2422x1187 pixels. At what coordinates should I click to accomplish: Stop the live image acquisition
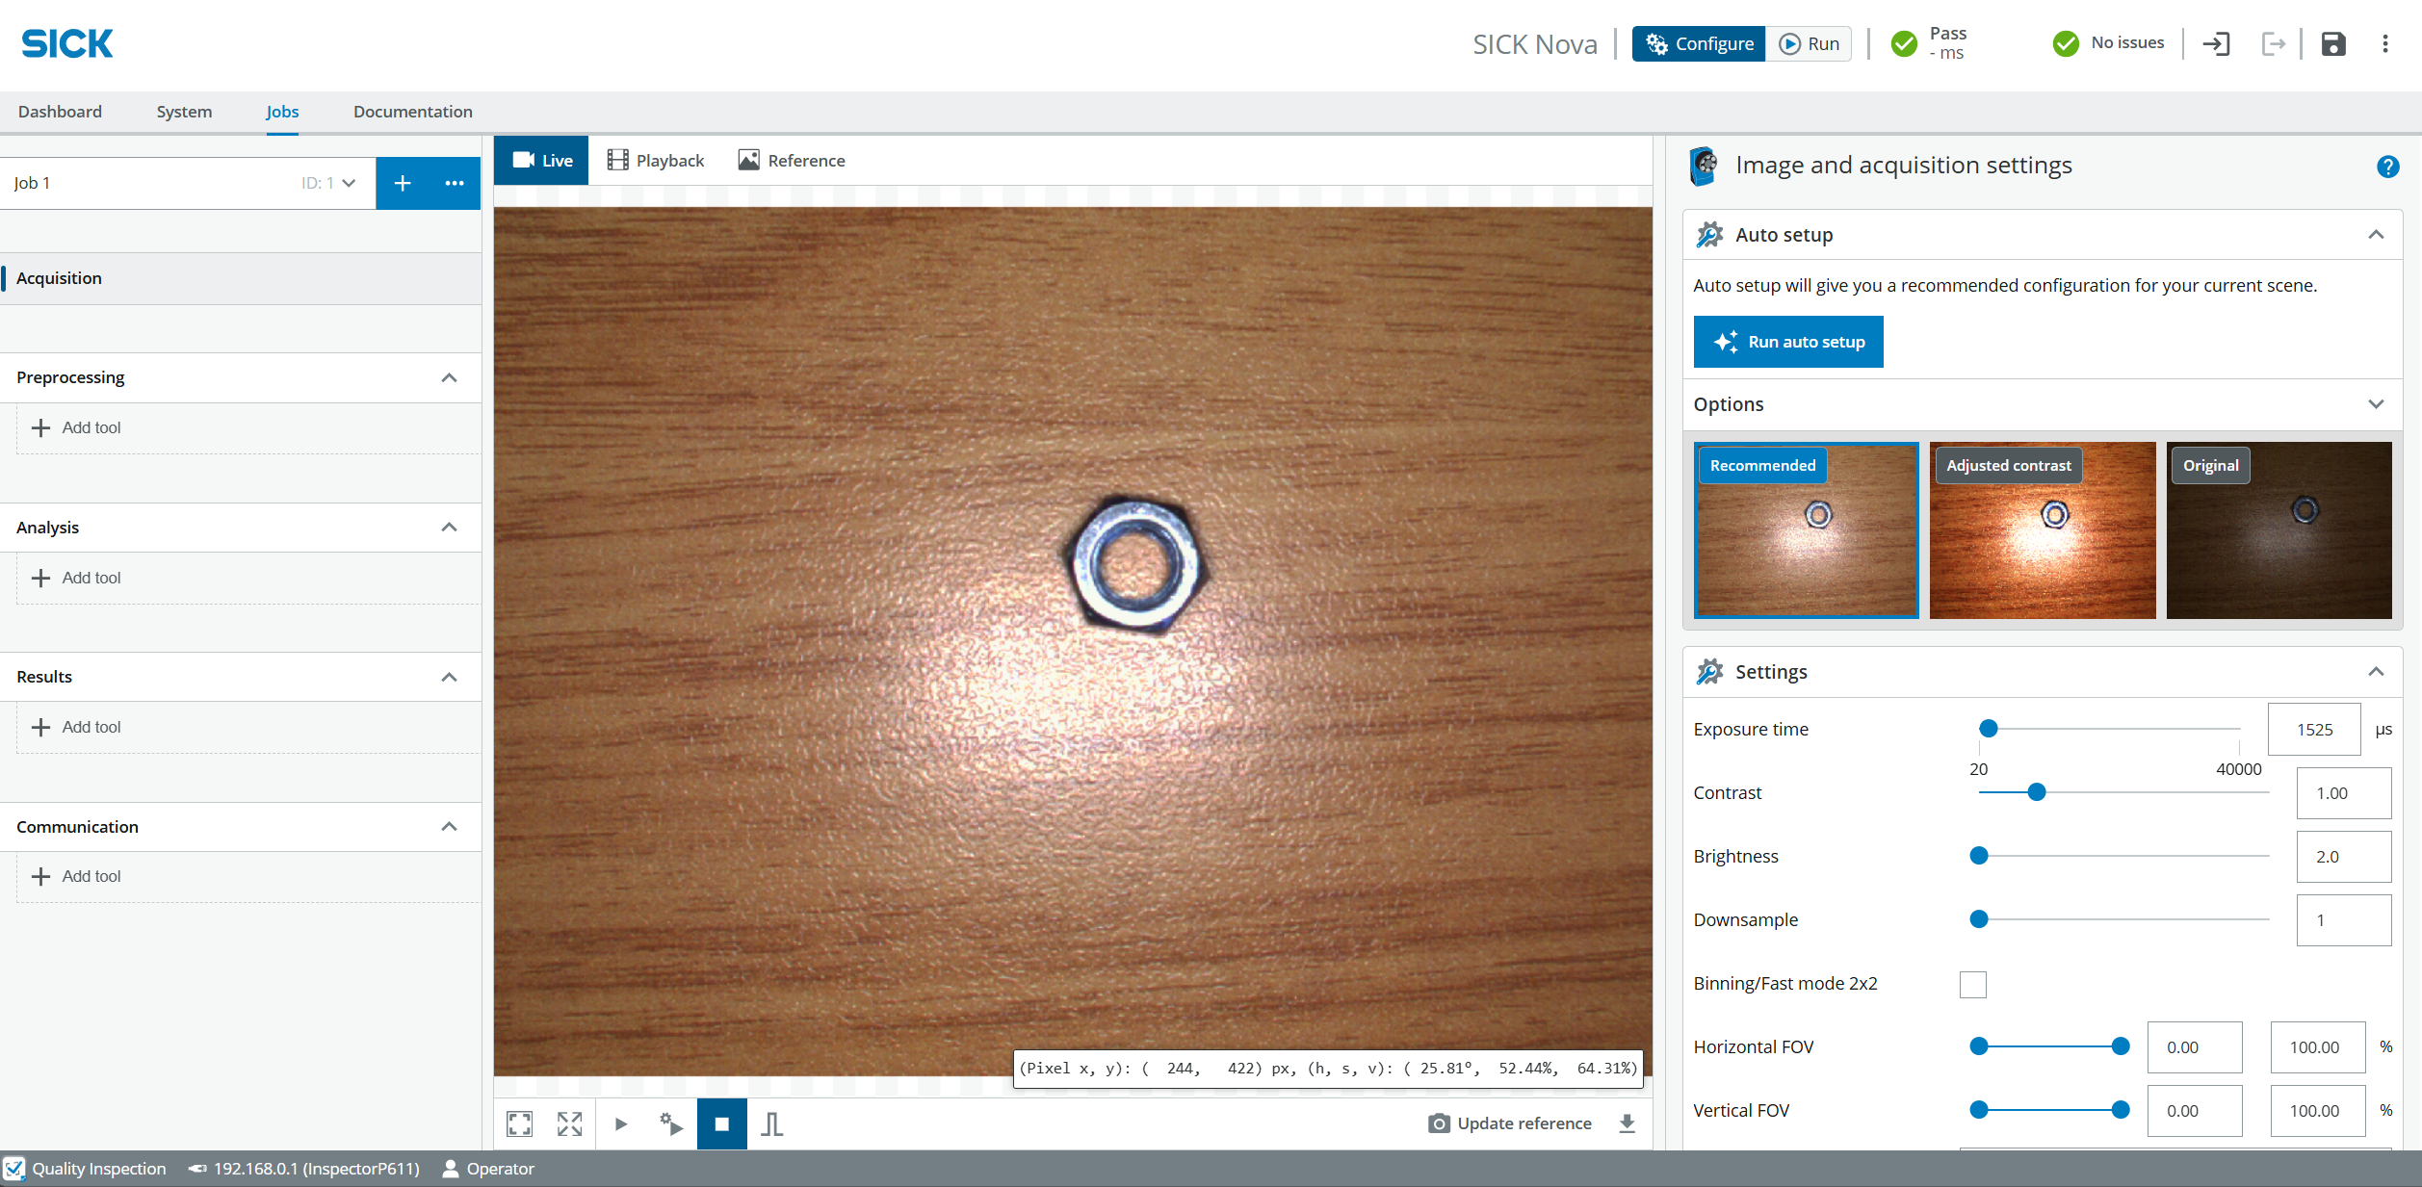tap(721, 1123)
